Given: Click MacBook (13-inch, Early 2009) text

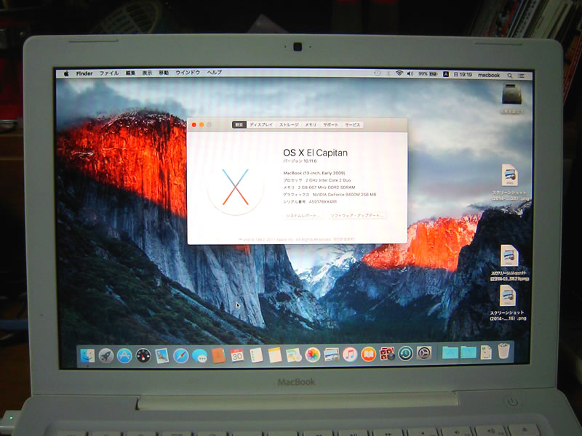Looking at the screenshot, I should pyautogui.click(x=314, y=173).
